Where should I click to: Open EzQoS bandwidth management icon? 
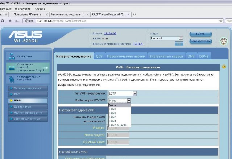(x=12, y=68)
